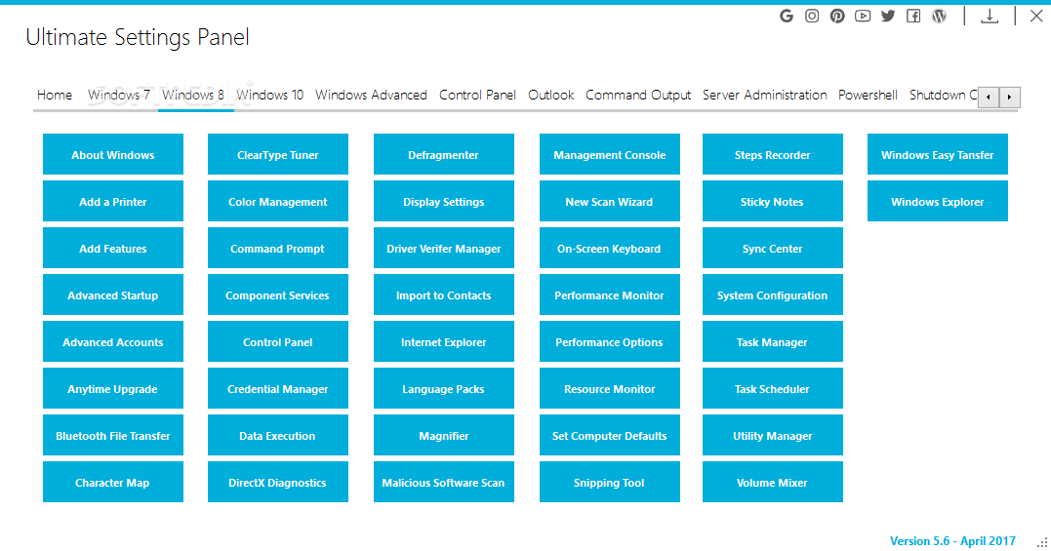This screenshot has width=1051, height=551.
Task: Open the Facebook icon link
Action: click(x=913, y=16)
